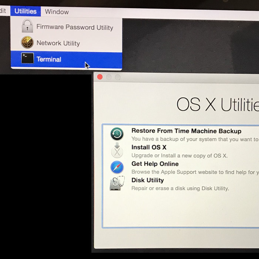Close the OS X Utilities window
Image resolution: width=259 pixels, height=259 pixels.
coord(100,77)
